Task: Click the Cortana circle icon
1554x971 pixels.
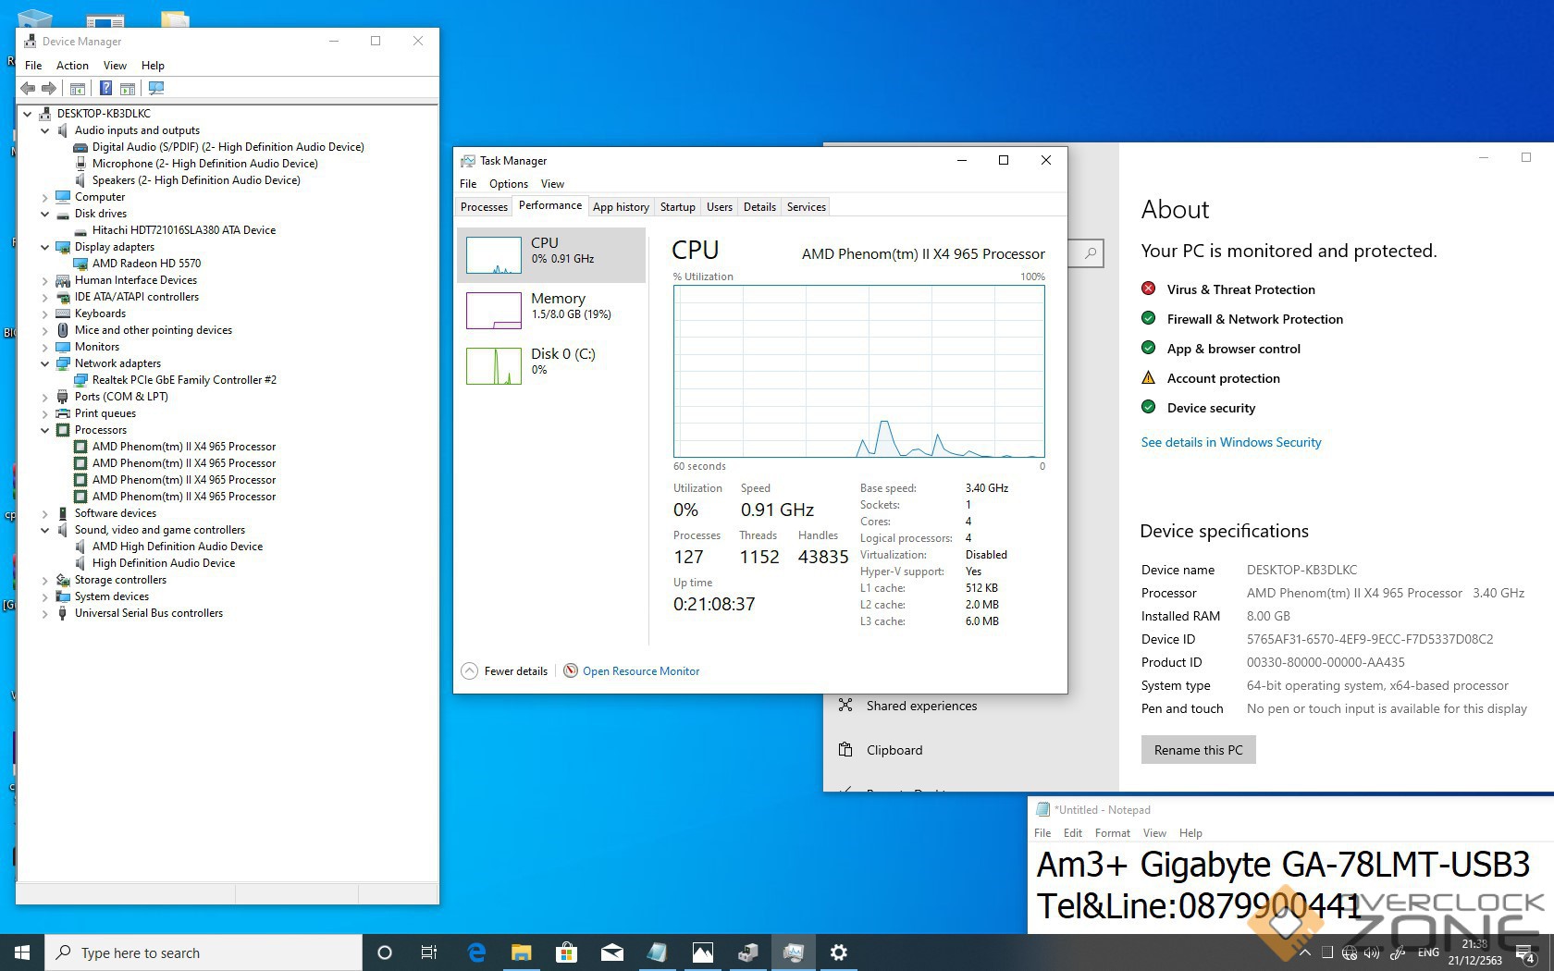Action: click(x=385, y=953)
